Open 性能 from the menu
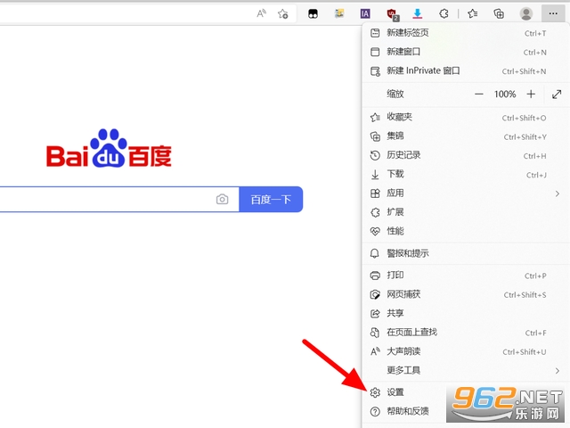Image resolution: width=570 pixels, height=428 pixels. (466, 231)
